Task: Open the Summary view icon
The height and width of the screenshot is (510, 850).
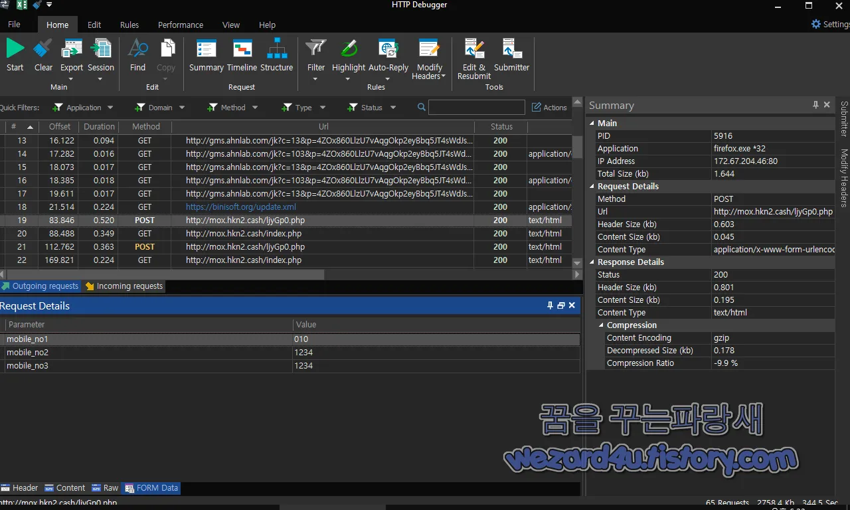Action: 207,48
